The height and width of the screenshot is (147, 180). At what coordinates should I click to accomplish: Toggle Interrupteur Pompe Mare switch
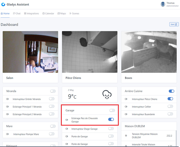(52, 134)
